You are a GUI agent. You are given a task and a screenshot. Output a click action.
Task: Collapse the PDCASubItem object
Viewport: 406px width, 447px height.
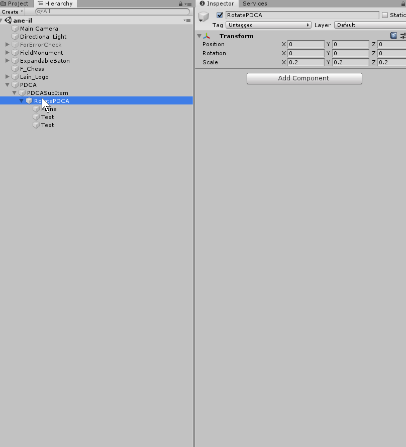pyautogui.click(x=14, y=92)
